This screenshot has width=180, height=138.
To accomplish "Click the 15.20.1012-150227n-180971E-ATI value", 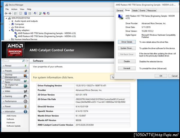I will (91, 85).
